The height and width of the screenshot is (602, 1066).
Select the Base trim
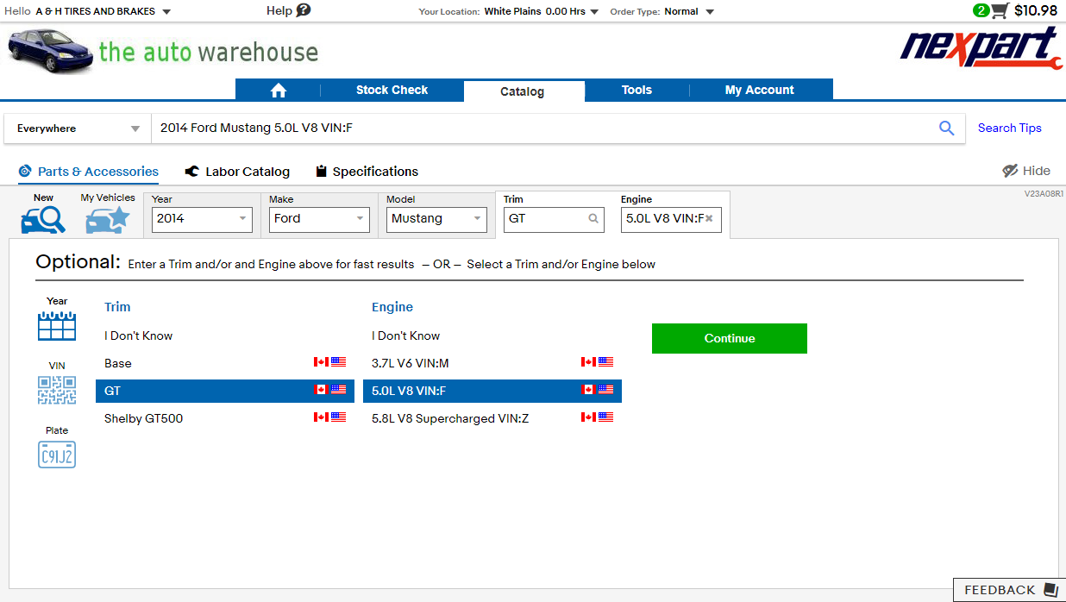point(225,363)
